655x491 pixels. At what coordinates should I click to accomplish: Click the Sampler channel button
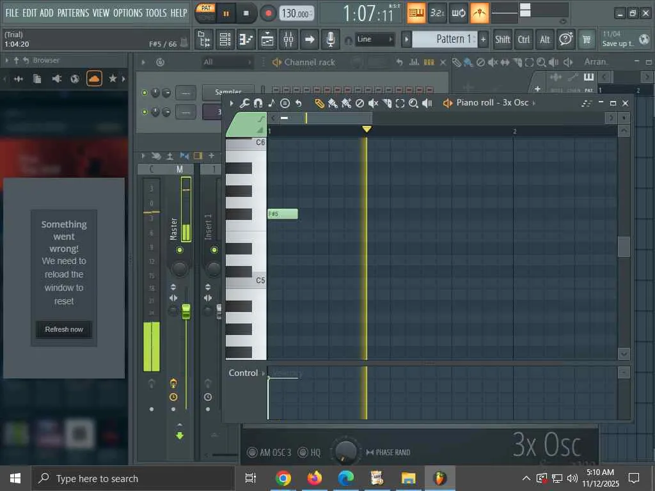(228, 92)
